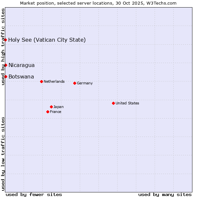Click the Botswana text label
This screenshot has height=197, width=197.
21,77
